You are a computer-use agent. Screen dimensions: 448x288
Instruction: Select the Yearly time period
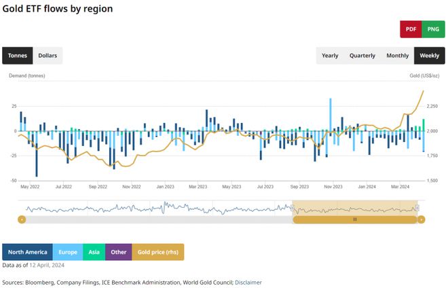[330, 56]
